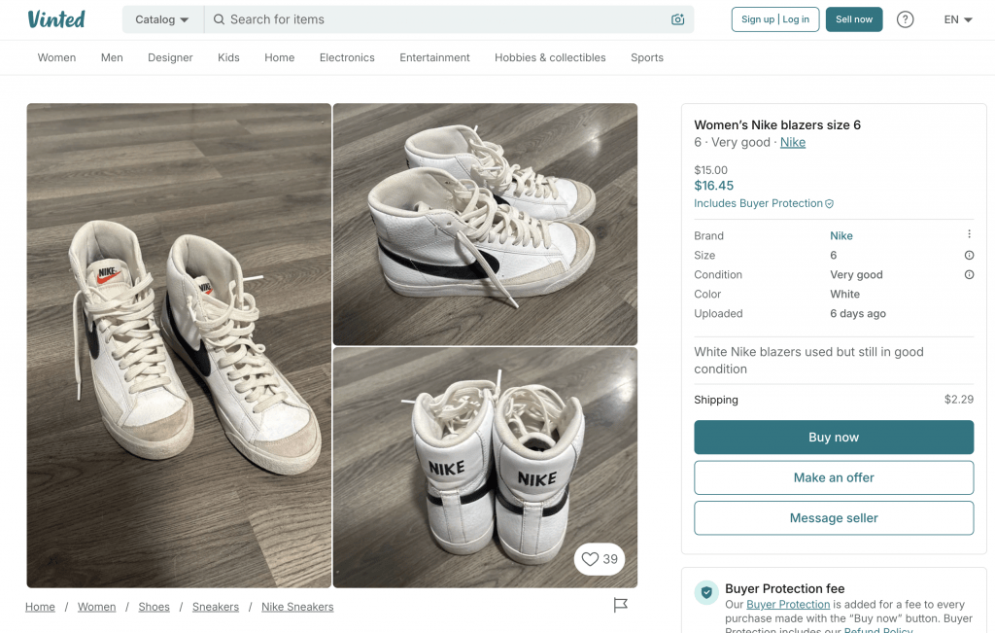Viewport: 995px width, 633px height.
Task: Open the Entertainment category tab
Action: click(x=434, y=57)
